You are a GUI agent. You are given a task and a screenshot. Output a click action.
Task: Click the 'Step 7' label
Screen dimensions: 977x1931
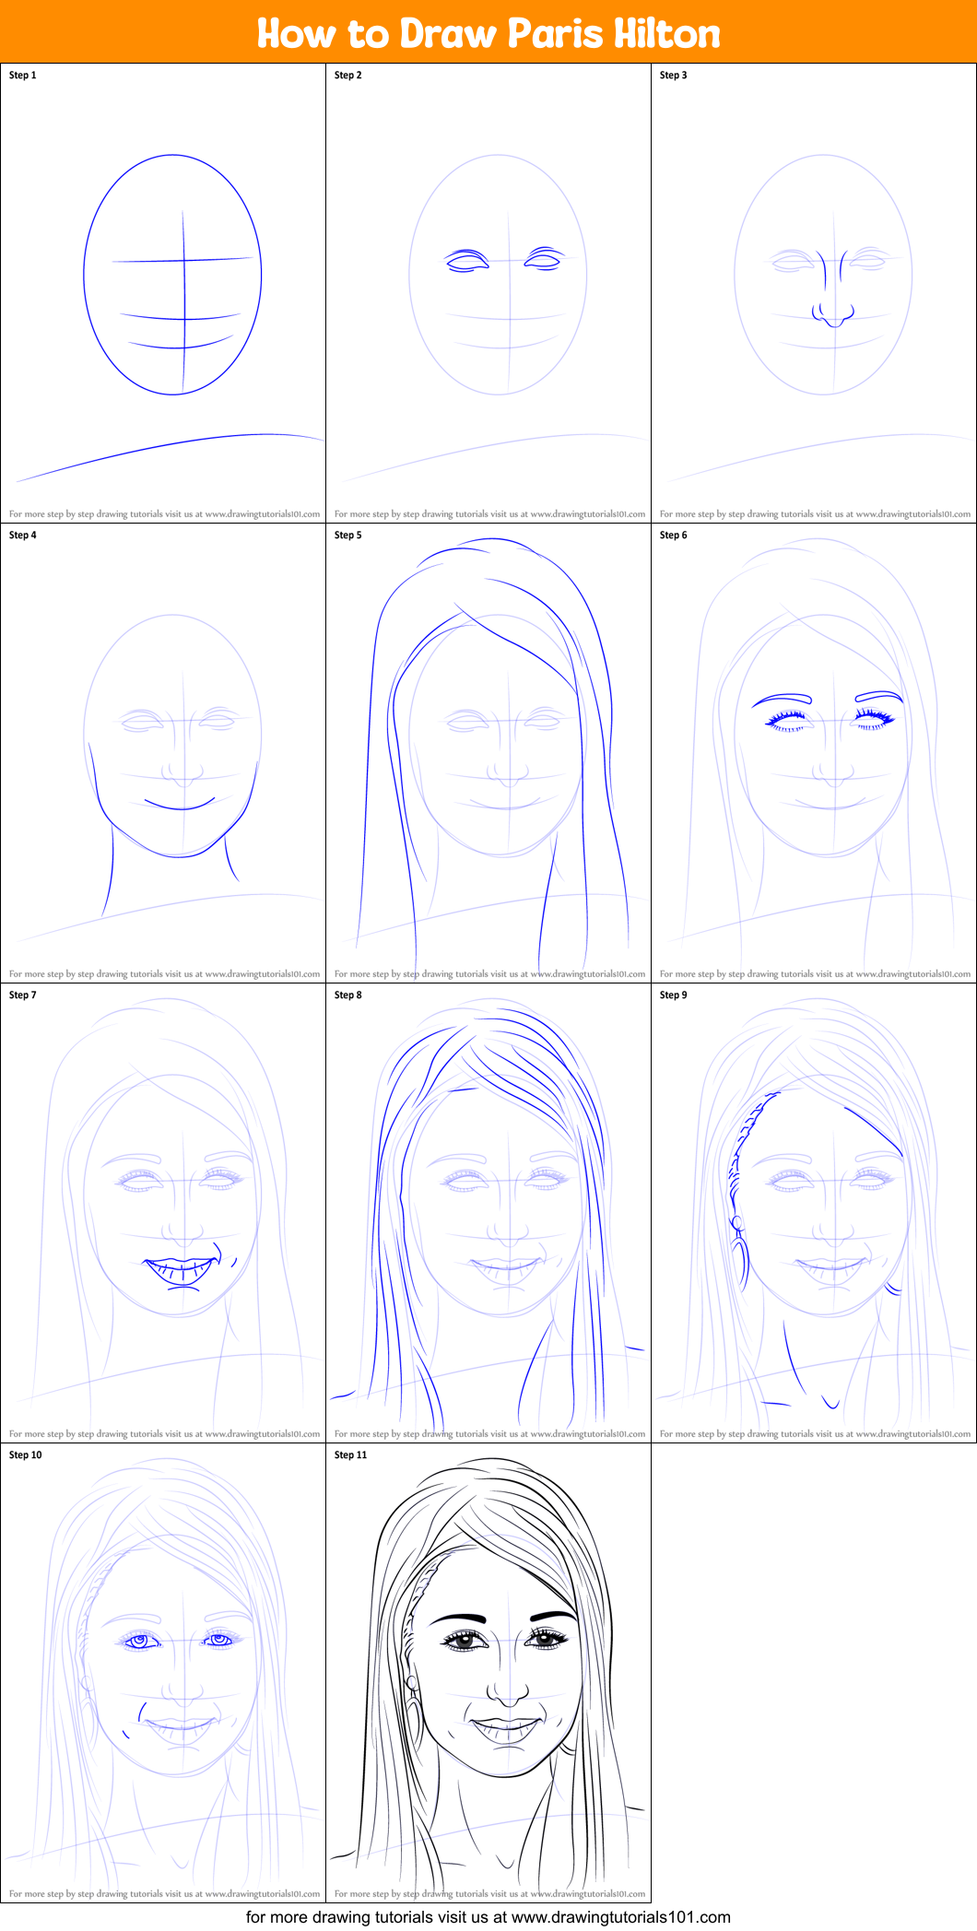pyautogui.click(x=23, y=995)
